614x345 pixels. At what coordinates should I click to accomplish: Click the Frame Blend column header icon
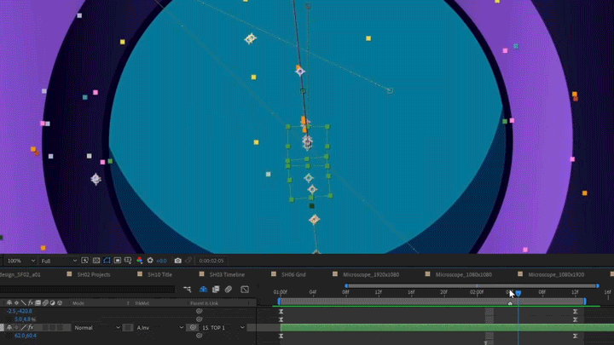point(38,302)
